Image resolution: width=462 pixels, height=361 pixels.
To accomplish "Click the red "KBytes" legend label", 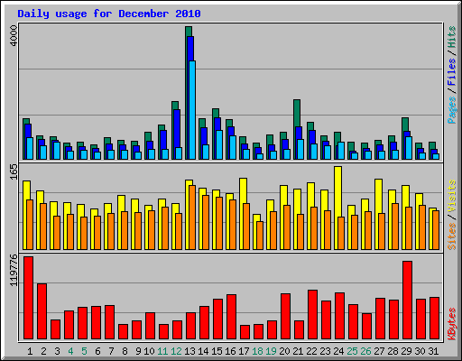I will coord(452,324).
